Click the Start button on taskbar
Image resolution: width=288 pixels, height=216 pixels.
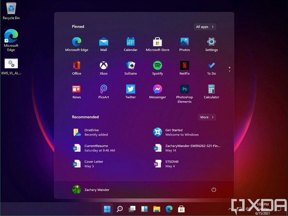click(x=107, y=209)
